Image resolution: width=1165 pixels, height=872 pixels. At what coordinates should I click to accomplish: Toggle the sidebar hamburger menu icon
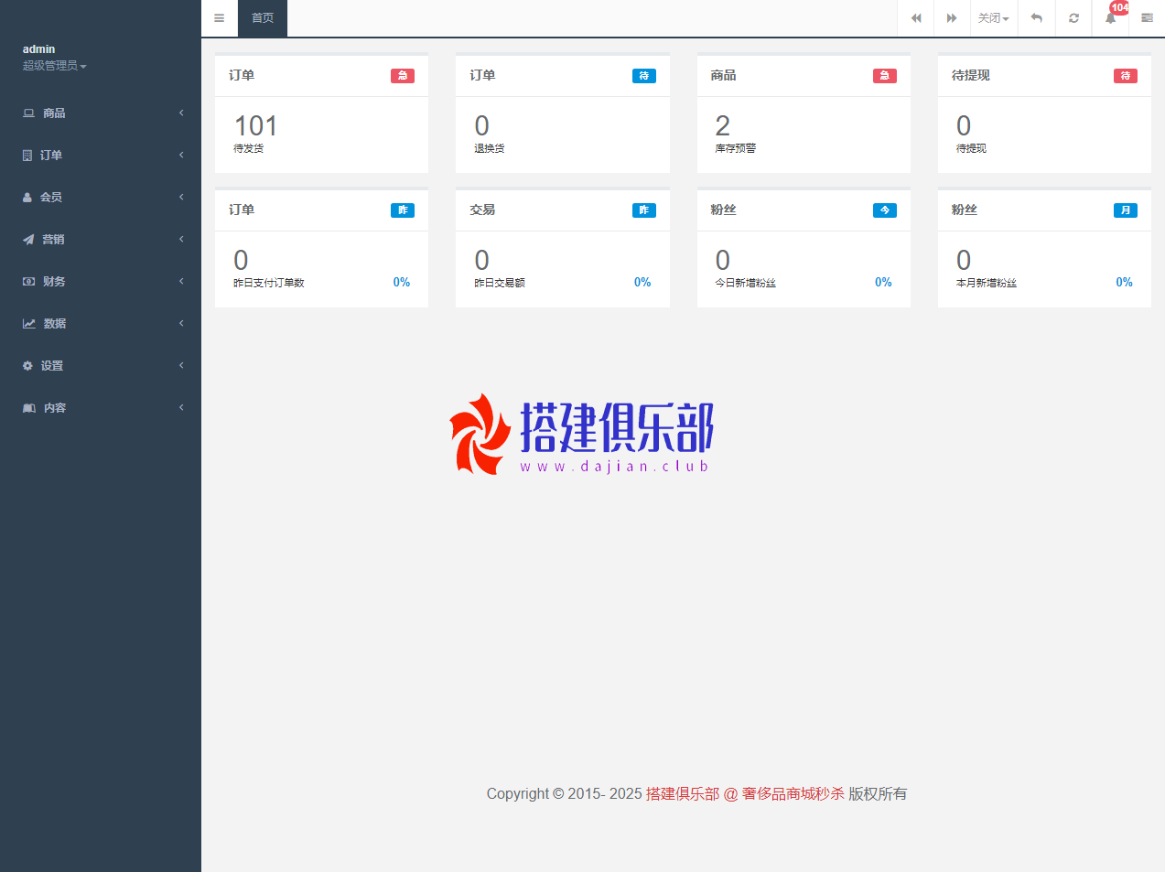click(219, 18)
